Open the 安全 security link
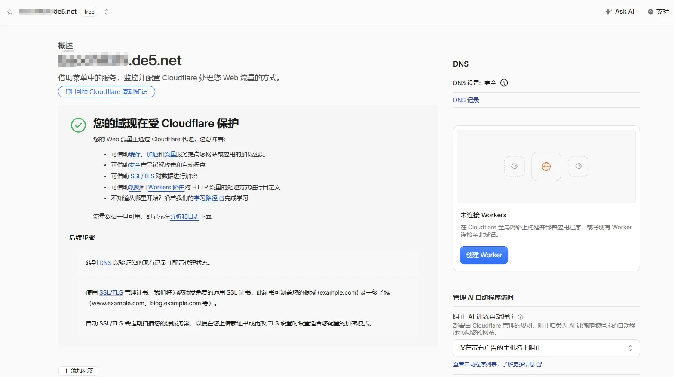Screen dimensions: 674x377 135,165
